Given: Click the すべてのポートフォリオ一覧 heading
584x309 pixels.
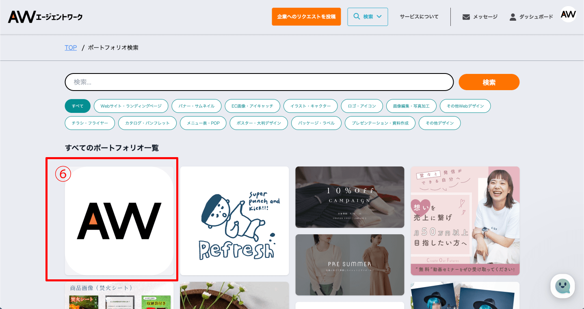Looking at the screenshot, I should (x=112, y=148).
